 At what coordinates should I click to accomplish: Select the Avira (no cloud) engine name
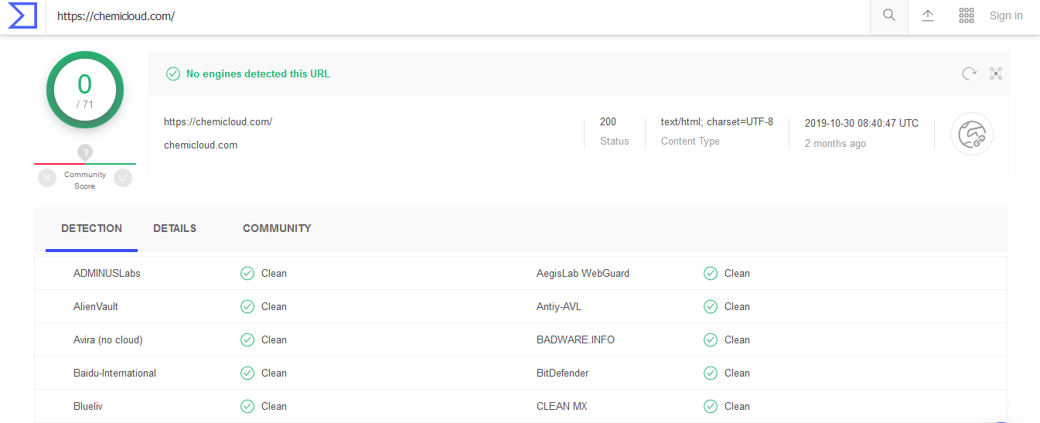tap(108, 339)
